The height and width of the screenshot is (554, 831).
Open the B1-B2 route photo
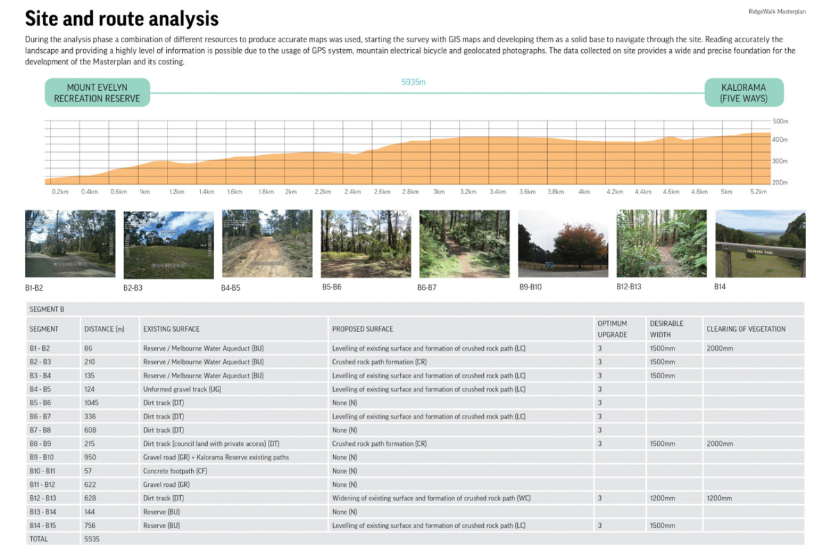[x=70, y=243]
